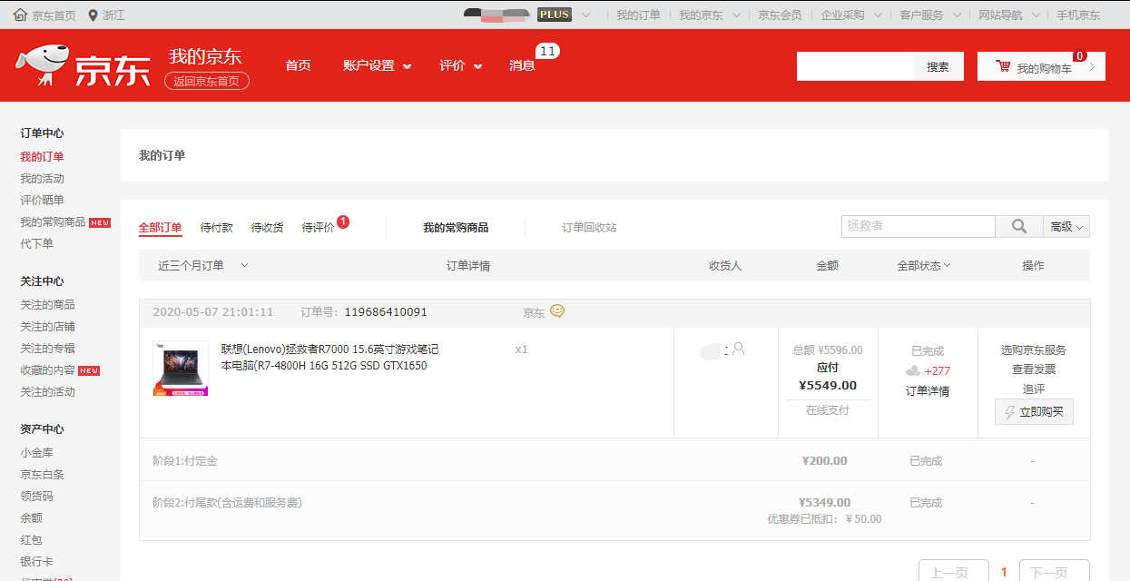Click the smiley face icon next to 京东
Viewport: 1130px width, 581px height.
pyautogui.click(x=557, y=310)
